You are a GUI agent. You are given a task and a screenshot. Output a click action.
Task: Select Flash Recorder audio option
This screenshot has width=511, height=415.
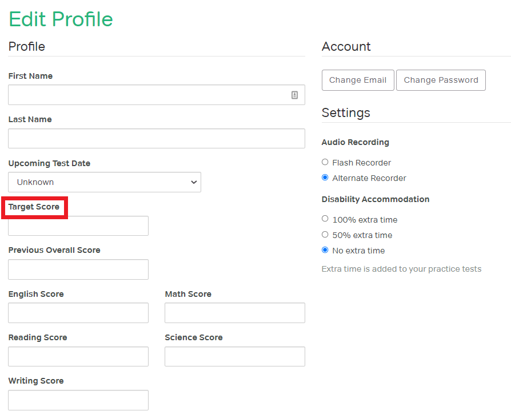(325, 162)
